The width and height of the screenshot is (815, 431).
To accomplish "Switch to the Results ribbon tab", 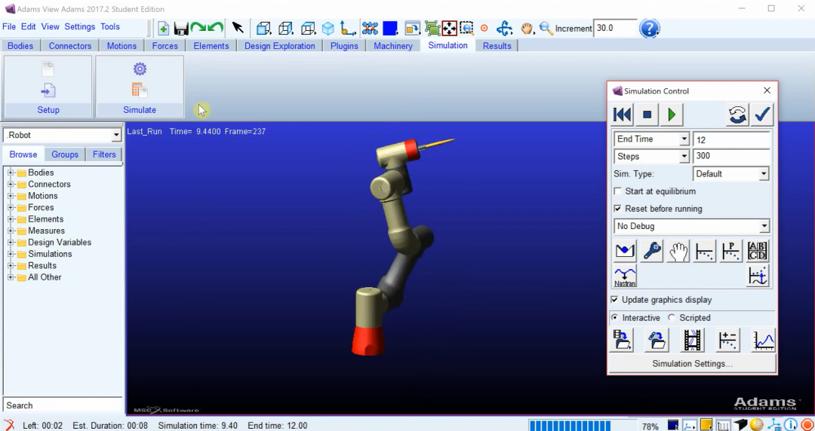I will pos(497,46).
